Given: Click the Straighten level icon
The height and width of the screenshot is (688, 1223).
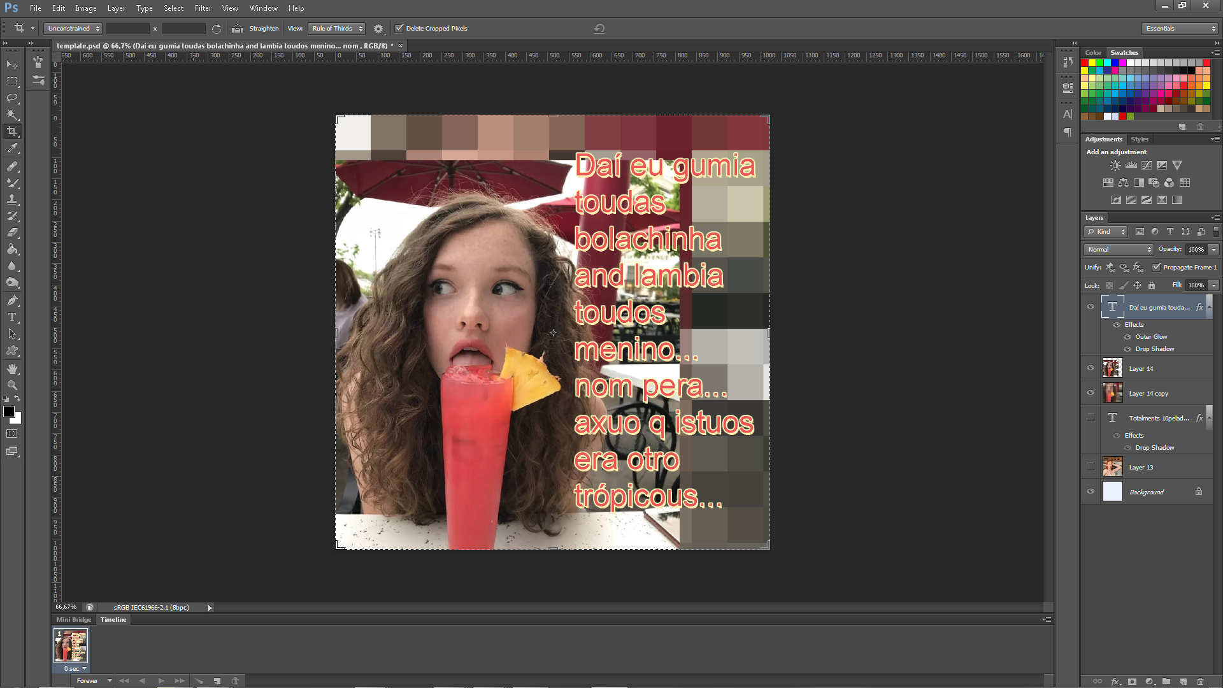Looking at the screenshot, I should (237, 29).
